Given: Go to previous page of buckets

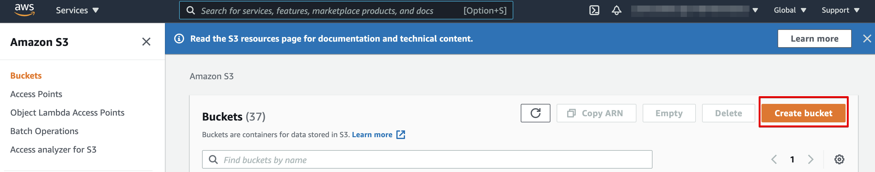Looking at the screenshot, I should [x=774, y=159].
